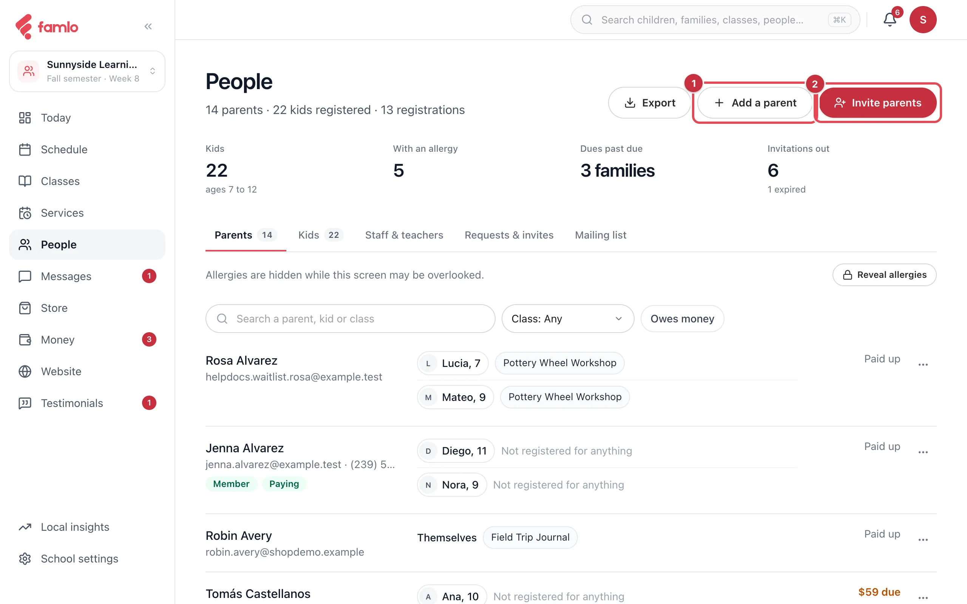The image size is (967, 604).
Task: Click the Local insights trend icon
Action: (x=25, y=527)
